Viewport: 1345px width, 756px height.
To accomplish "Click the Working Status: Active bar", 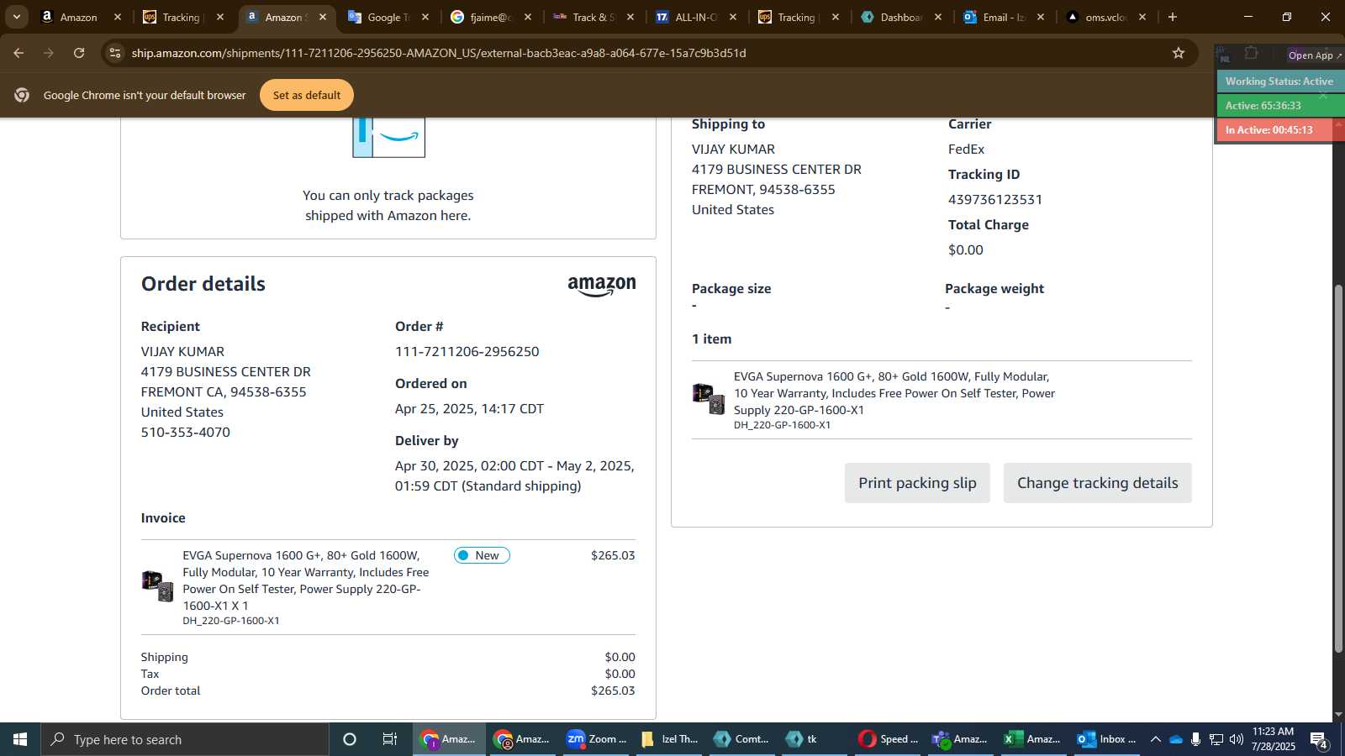I will [x=1279, y=81].
